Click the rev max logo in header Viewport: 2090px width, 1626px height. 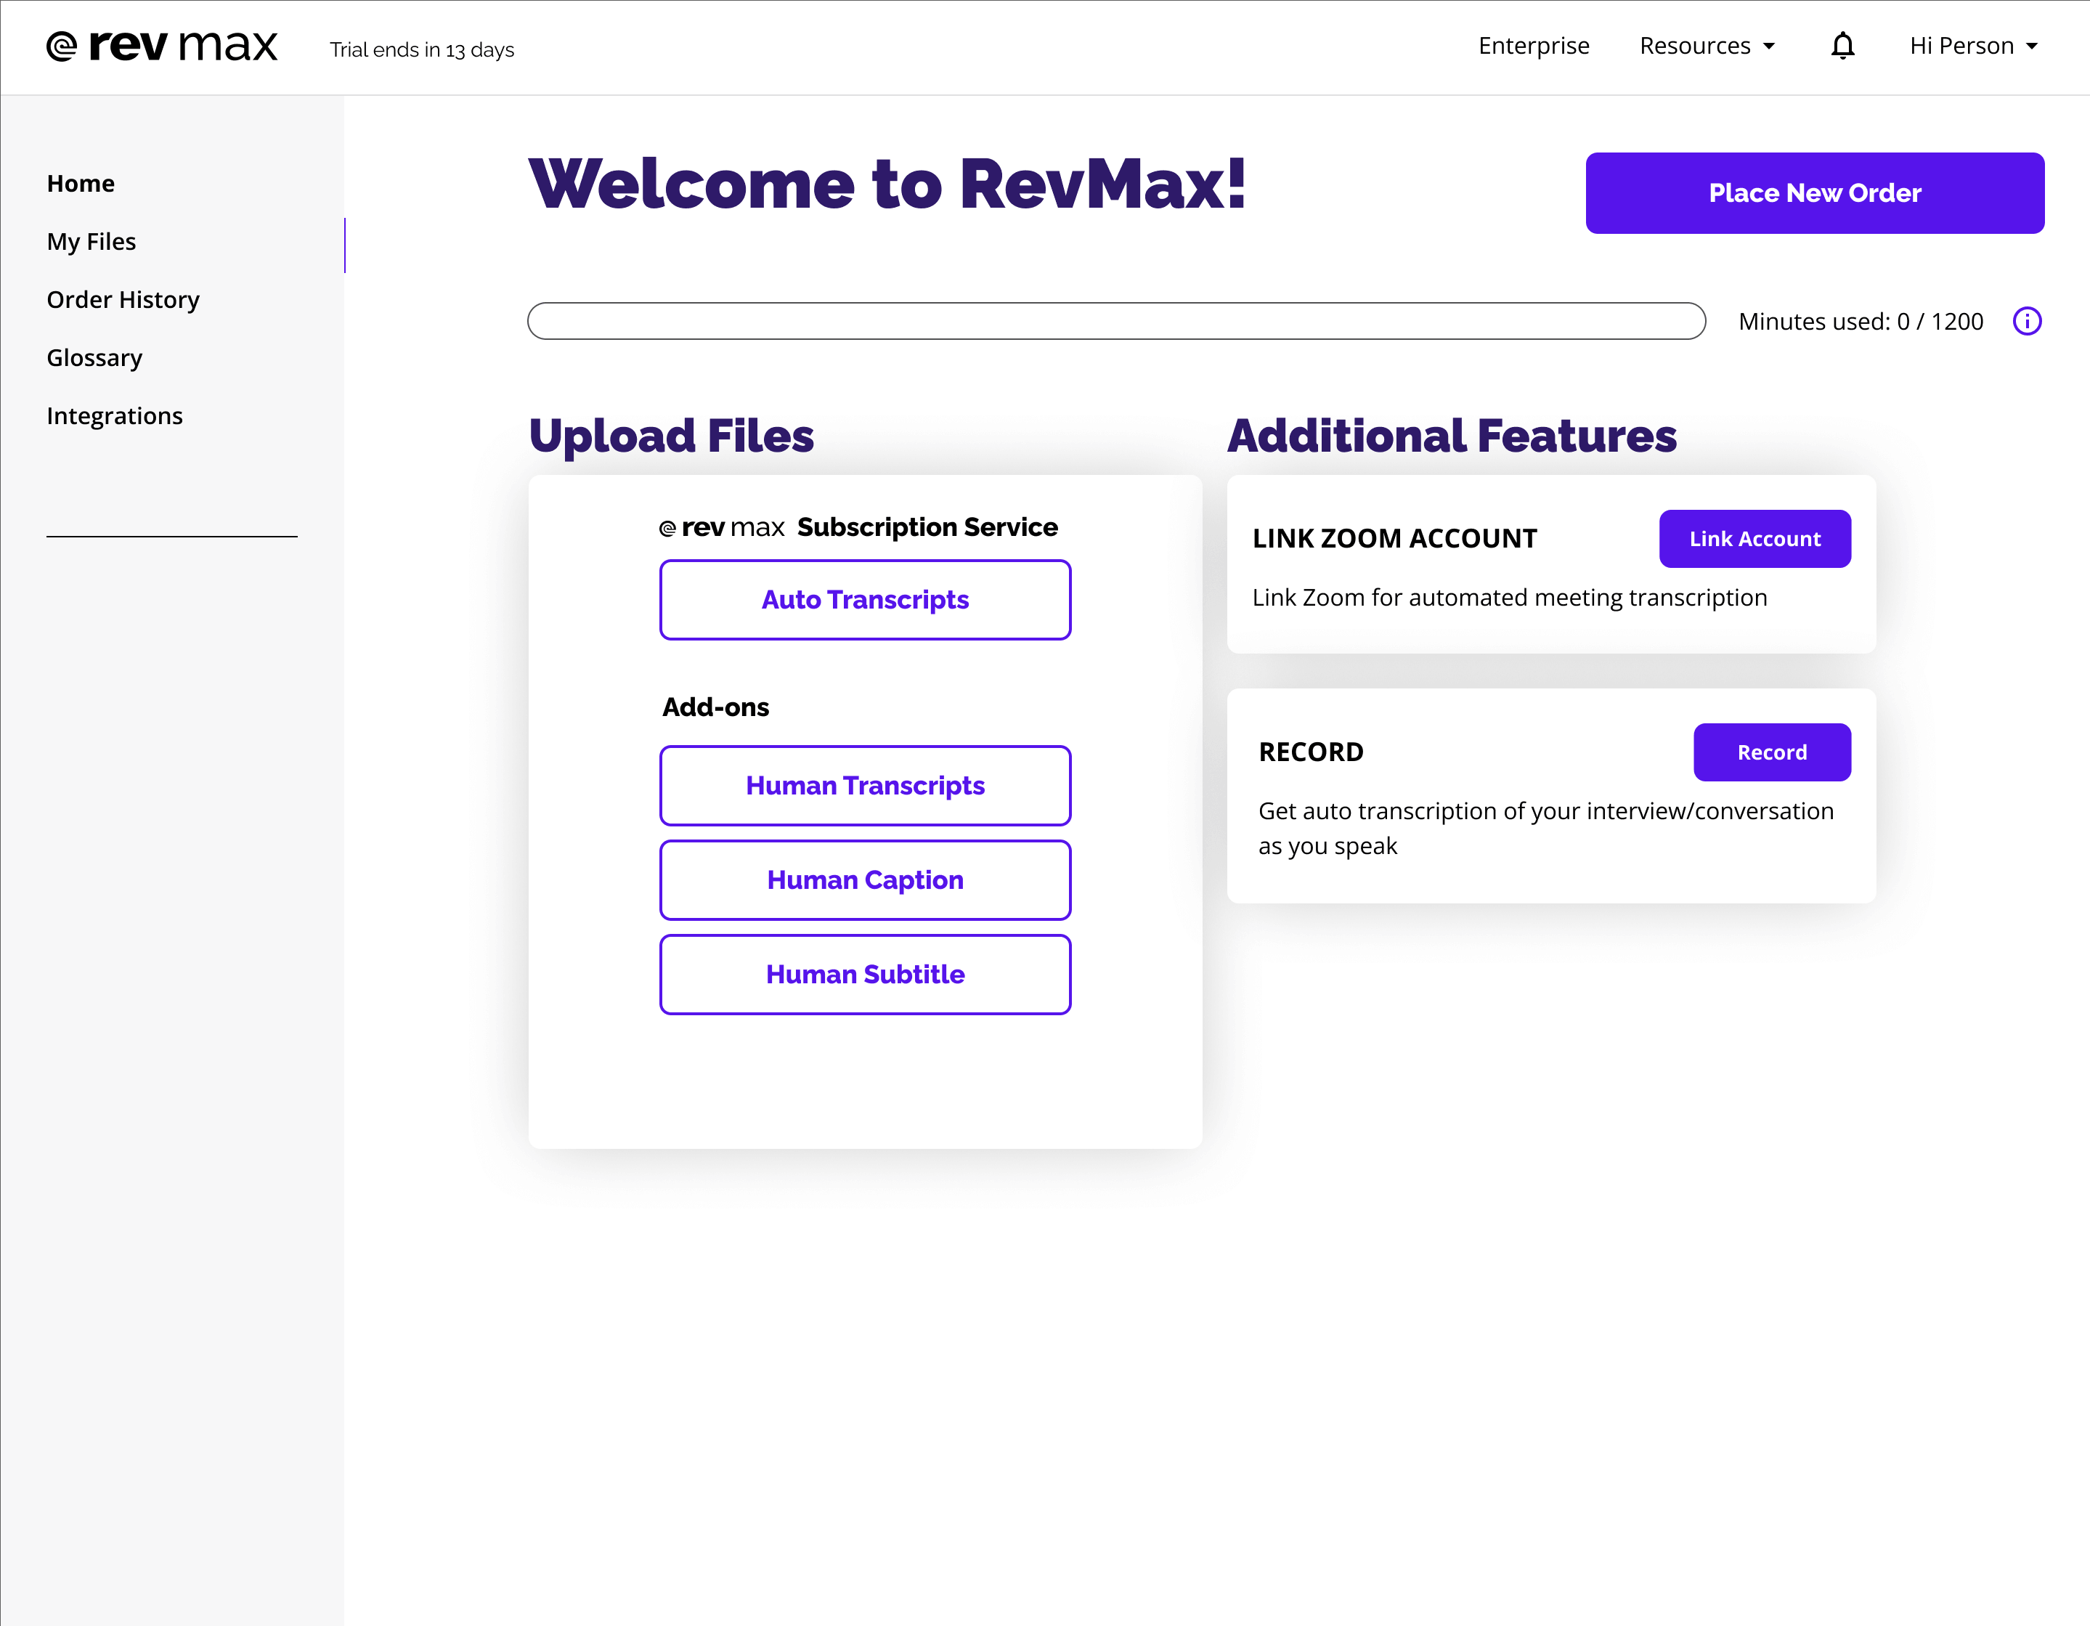[x=162, y=46]
